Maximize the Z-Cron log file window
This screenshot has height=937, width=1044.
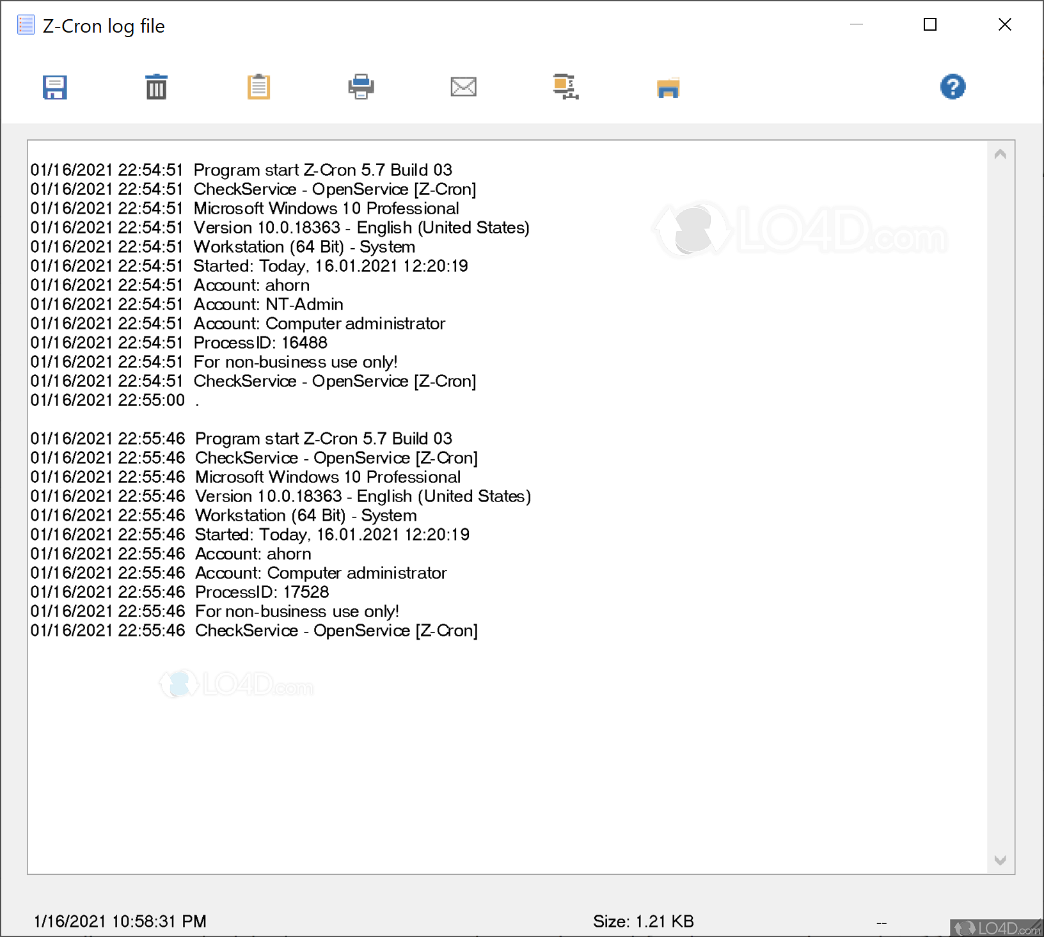(930, 24)
